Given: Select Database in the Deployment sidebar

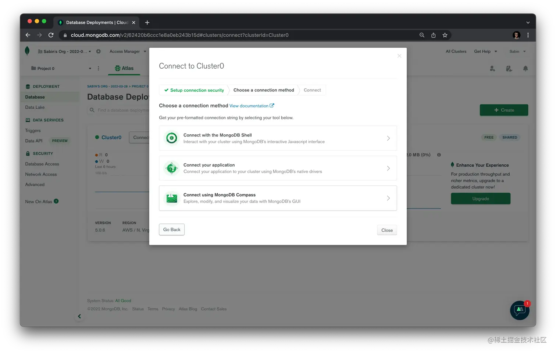Looking at the screenshot, I should (x=35, y=97).
